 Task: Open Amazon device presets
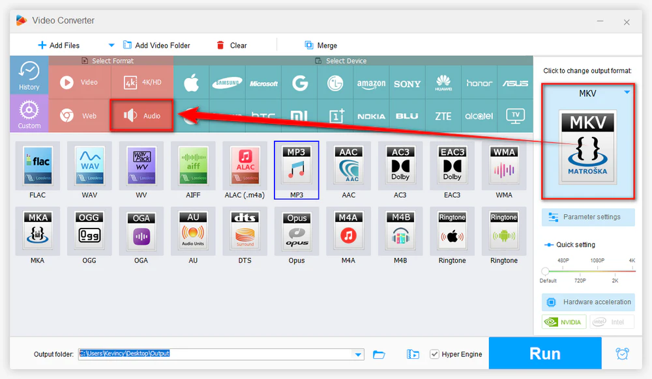(372, 82)
